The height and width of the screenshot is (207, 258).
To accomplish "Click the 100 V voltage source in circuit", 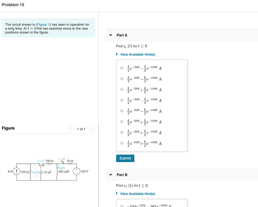I will 77,171.
